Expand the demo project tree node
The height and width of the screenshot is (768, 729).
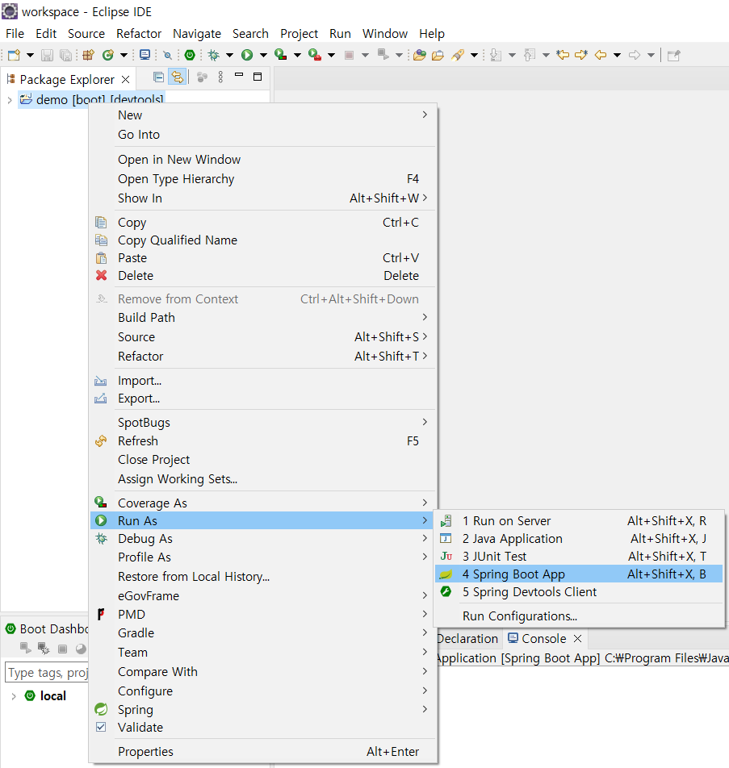click(10, 100)
